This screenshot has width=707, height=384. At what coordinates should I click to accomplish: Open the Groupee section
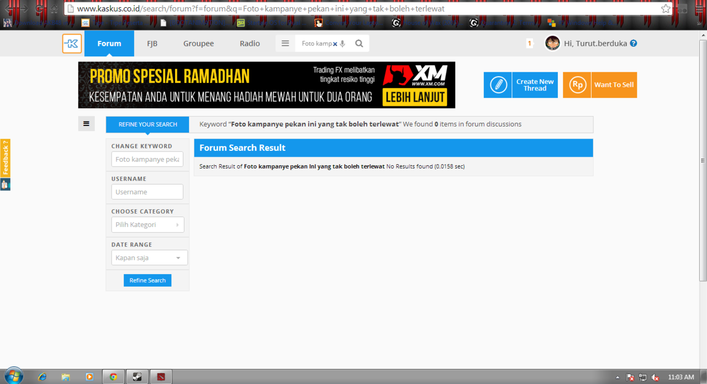[x=198, y=44]
